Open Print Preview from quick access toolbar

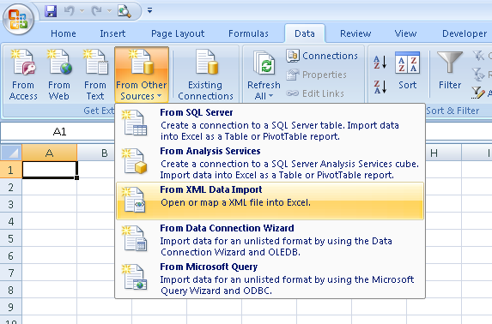click(125, 11)
